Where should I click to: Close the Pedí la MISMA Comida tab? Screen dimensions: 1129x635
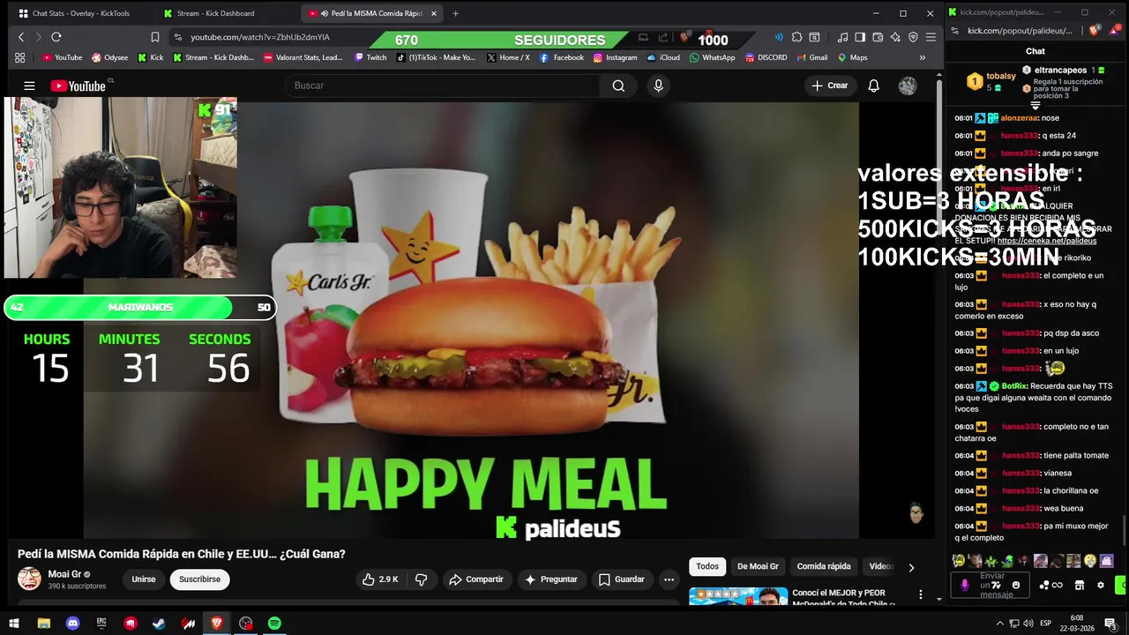click(x=433, y=13)
